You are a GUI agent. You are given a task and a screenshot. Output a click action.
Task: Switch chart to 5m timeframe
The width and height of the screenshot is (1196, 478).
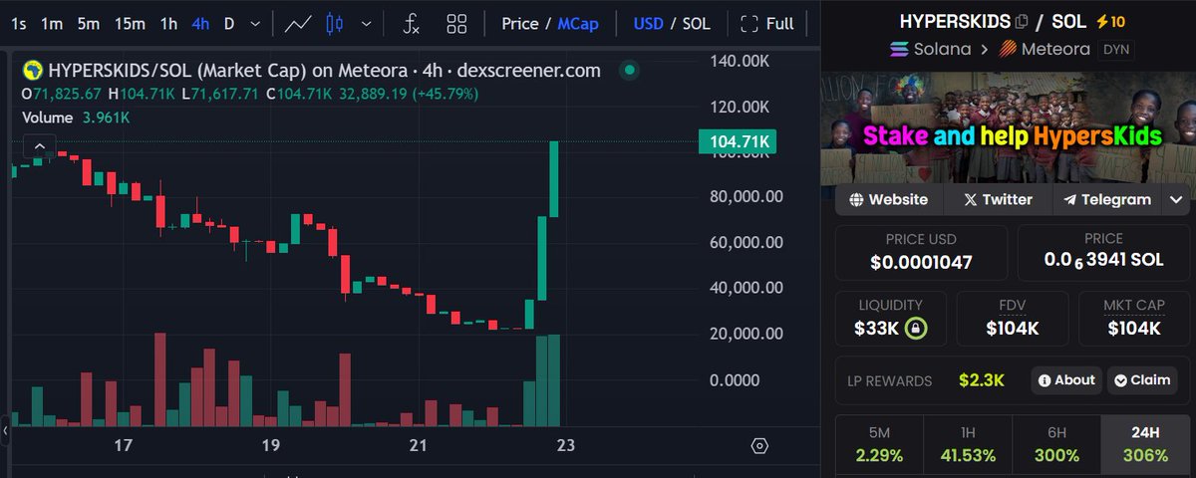click(x=89, y=23)
